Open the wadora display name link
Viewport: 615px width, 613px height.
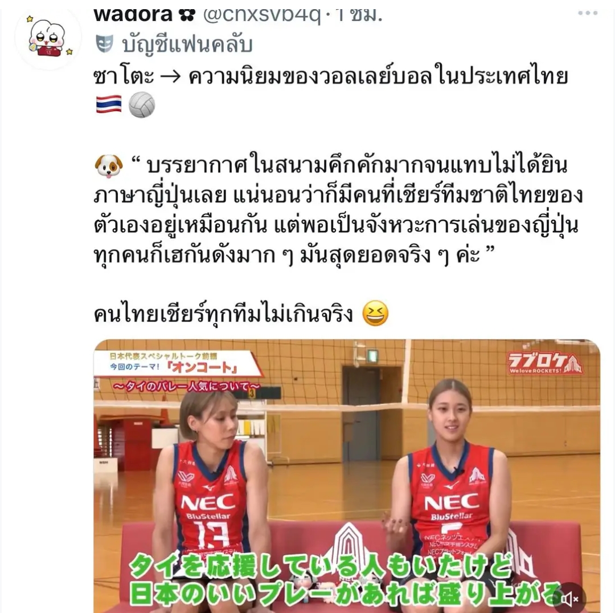133,15
